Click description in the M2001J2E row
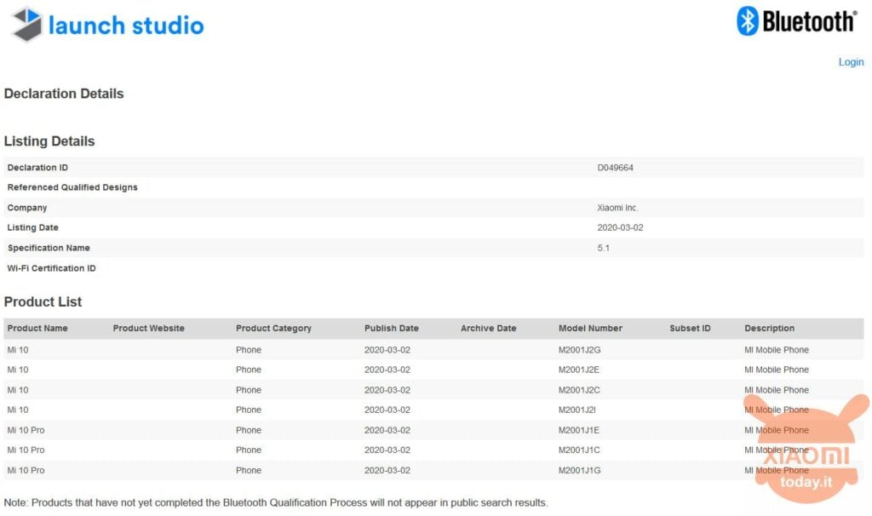Screen dimensions: 872x516 tap(777, 370)
